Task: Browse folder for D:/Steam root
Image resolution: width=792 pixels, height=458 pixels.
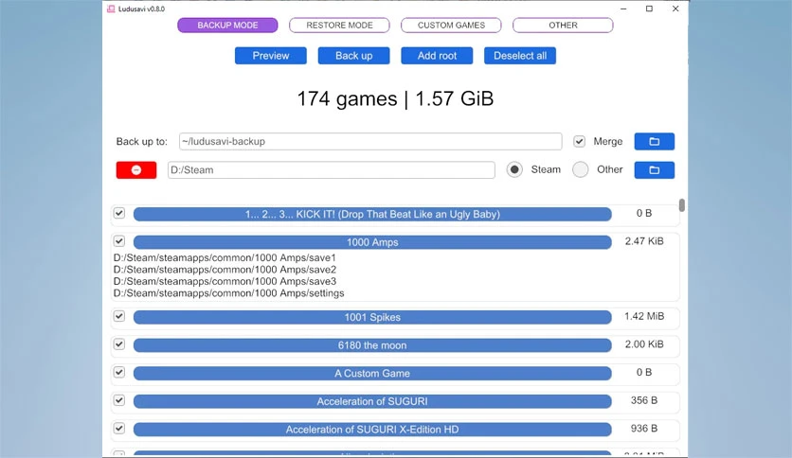Action: point(654,170)
